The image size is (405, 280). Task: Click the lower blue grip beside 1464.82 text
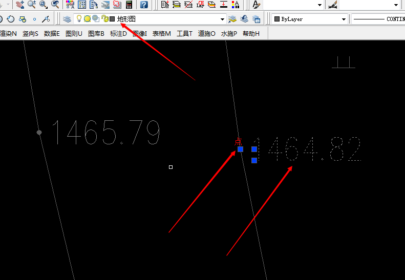click(254, 160)
